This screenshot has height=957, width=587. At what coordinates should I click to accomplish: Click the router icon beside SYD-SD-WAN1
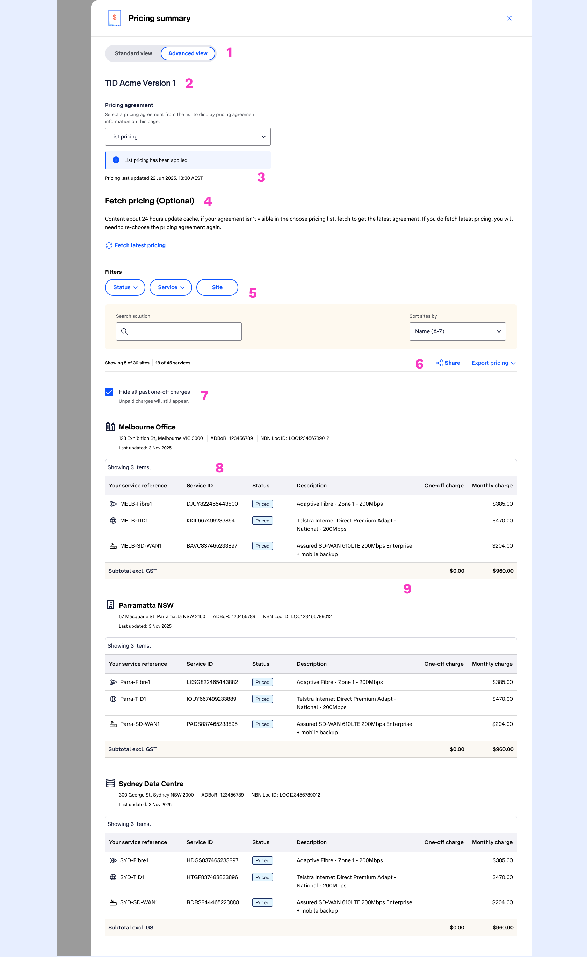[113, 902]
